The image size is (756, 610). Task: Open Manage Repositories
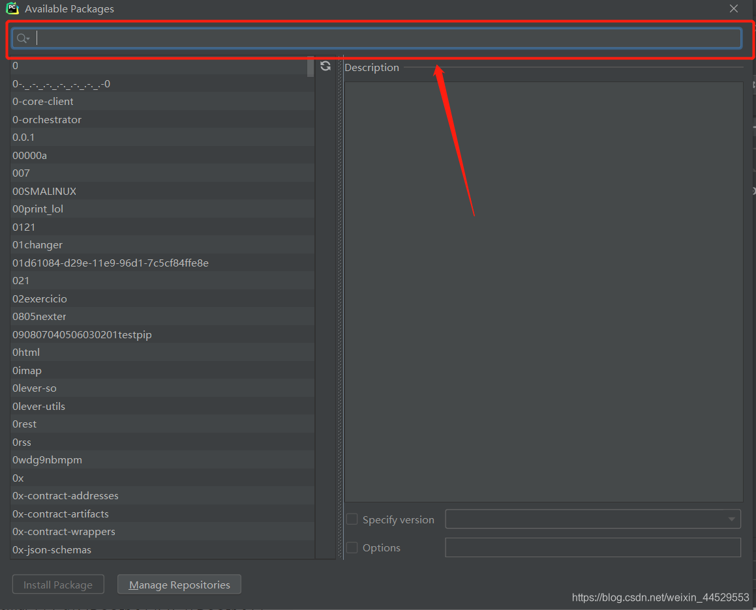179,585
